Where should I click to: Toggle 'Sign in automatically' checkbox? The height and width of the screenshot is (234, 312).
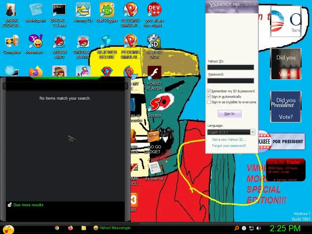click(x=209, y=97)
